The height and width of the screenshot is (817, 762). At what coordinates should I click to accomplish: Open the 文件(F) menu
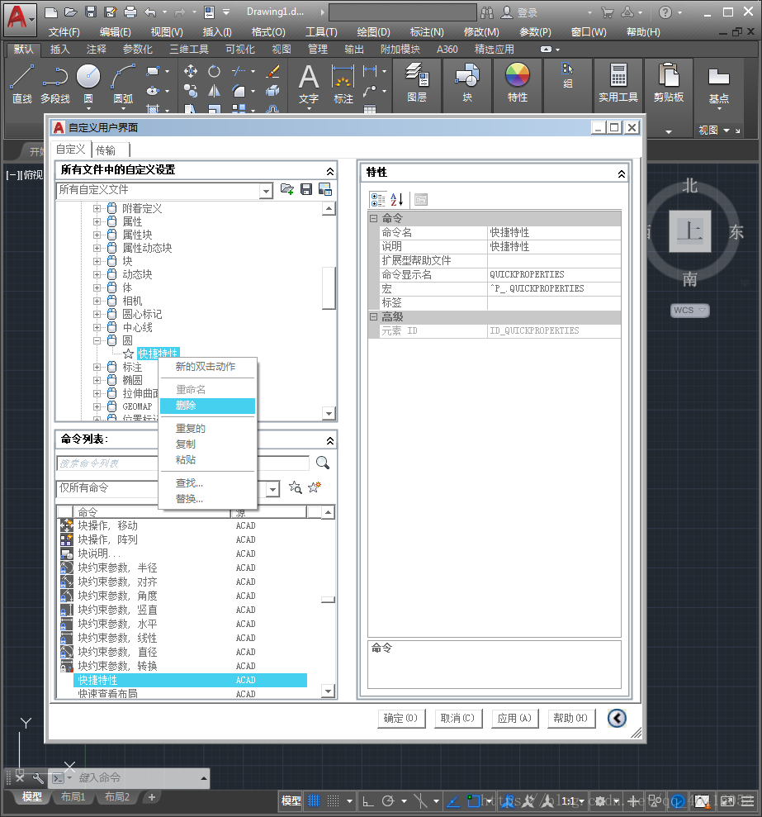pos(64,31)
